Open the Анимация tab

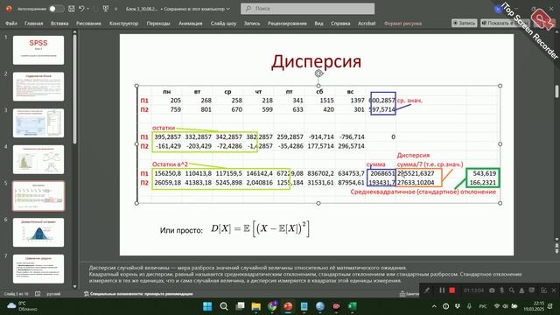coord(191,24)
